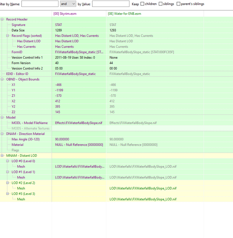Viewport: 233px width, 238px height.
Task: Select the Form Version row label
Action: coord(21,63)
